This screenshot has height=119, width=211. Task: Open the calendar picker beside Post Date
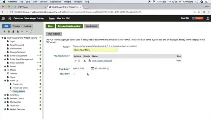pos(92,68)
